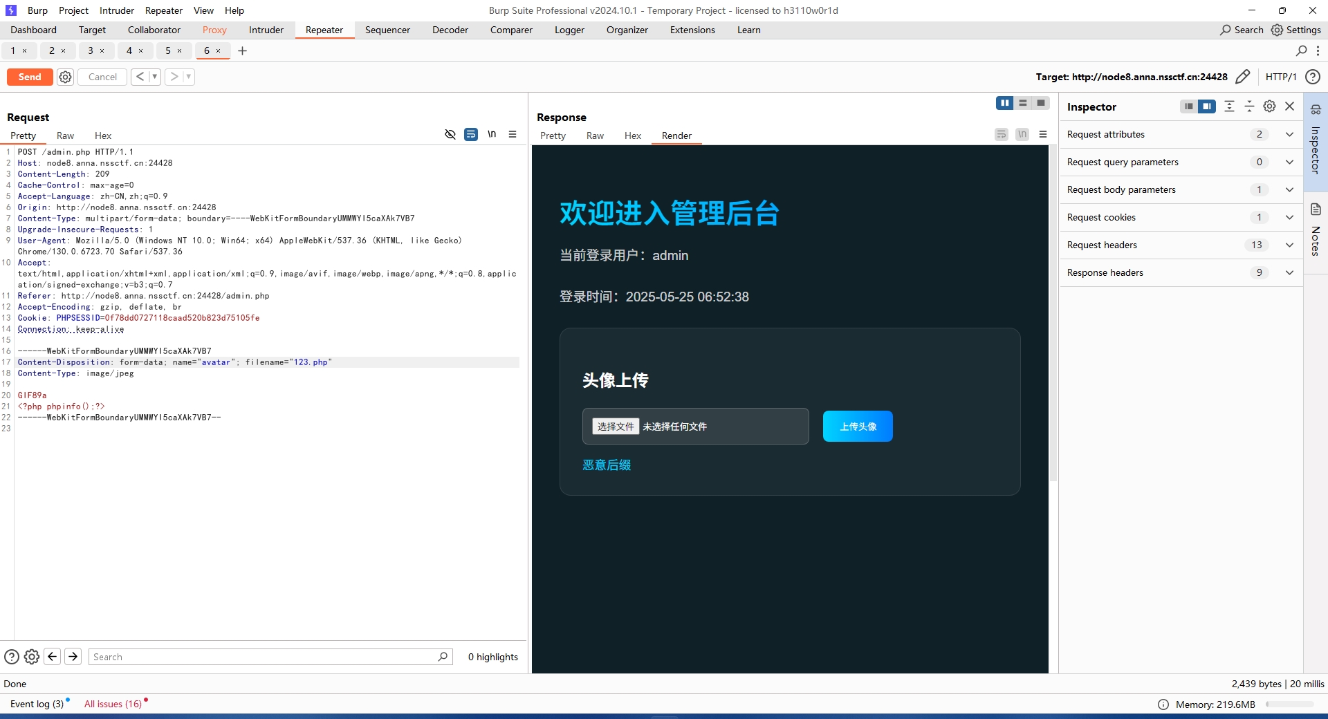Viewport: 1328px width, 719px height.
Task: Toggle response word wrap icon
Action: (1002, 134)
